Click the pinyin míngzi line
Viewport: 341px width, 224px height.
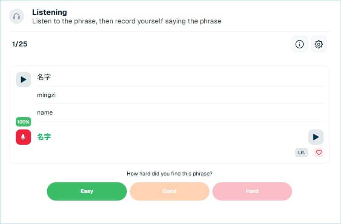[46, 95]
